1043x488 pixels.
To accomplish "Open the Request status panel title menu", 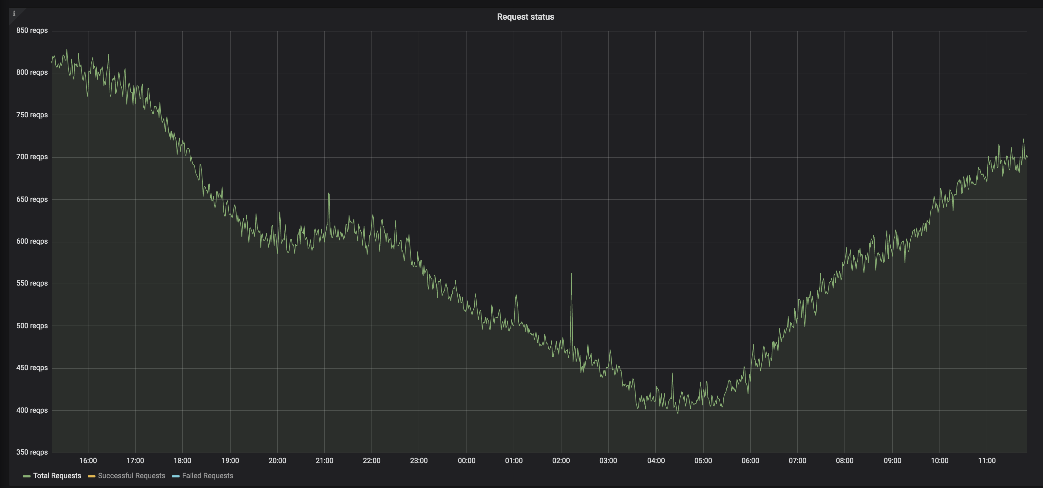I will pyautogui.click(x=525, y=17).
